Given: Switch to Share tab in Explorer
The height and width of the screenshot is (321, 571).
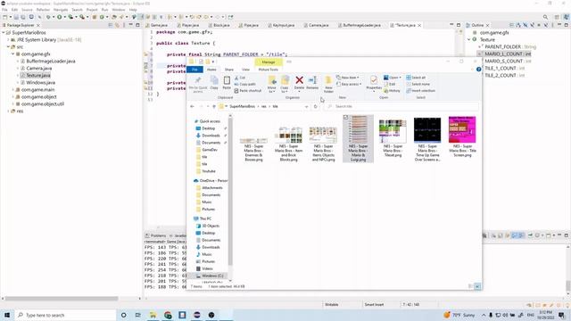Looking at the screenshot, I should 229,70.
